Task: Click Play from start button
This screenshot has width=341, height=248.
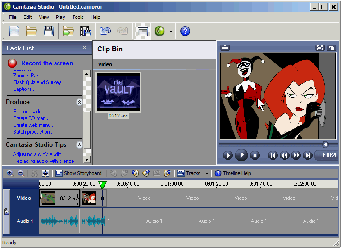Action: click(x=227, y=155)
